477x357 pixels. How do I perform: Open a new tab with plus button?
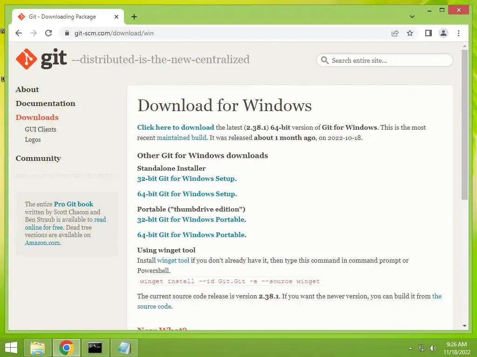[134, 17]
